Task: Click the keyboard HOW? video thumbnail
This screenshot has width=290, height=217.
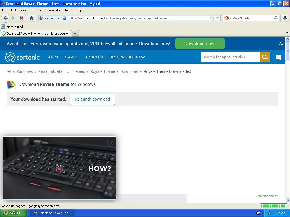Action: [x=59, y=168]
